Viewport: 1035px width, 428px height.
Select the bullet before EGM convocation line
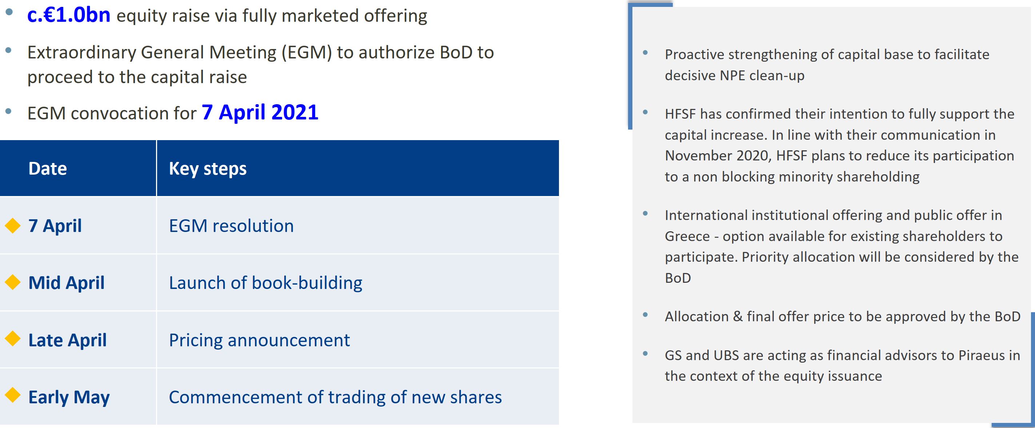click(x=8, y=111)
